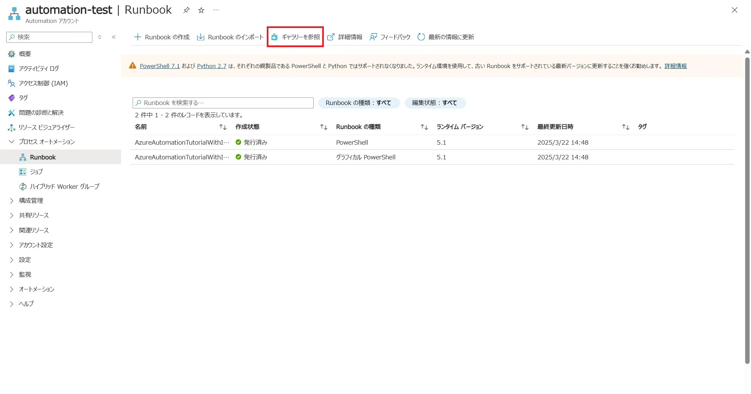Pin the Runbook blade using the pin icon

coord(186,10)
